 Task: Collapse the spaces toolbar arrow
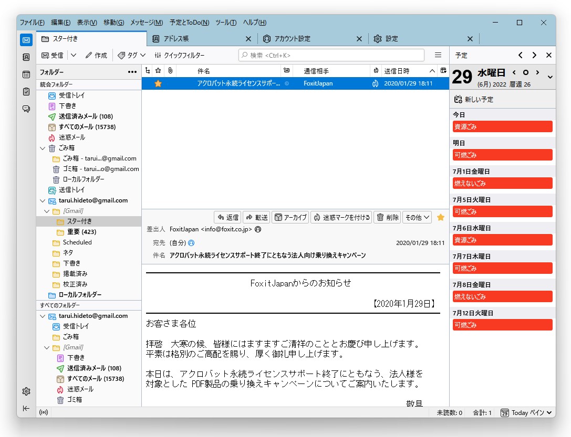click(x=26, y=408)
